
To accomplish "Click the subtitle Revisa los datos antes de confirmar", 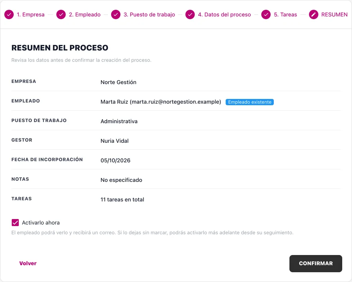I will (x=81, y=60).
